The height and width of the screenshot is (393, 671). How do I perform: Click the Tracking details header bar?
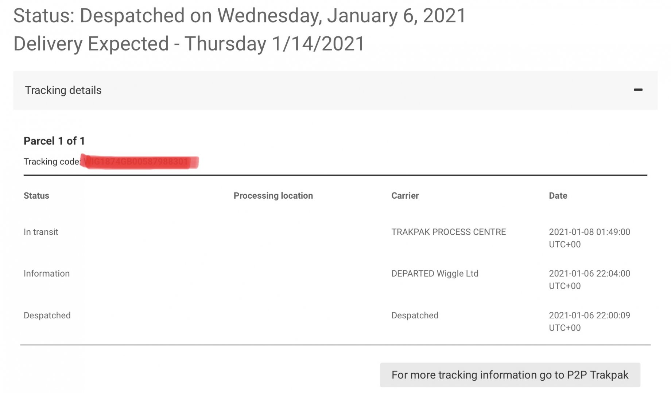328,90
